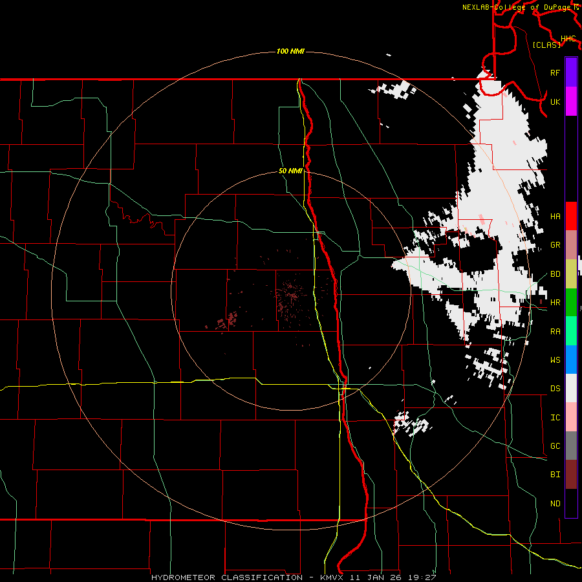Click the BI legend label
This screenshot has width=582, height=582.
point(555,475)
